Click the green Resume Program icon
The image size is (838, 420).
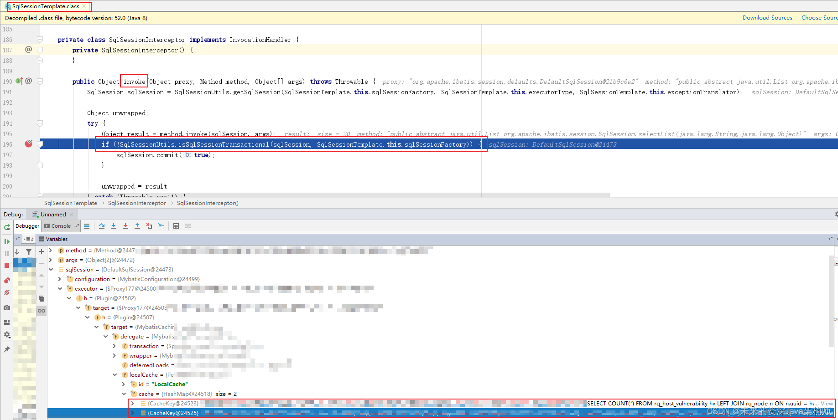[7, 241]
